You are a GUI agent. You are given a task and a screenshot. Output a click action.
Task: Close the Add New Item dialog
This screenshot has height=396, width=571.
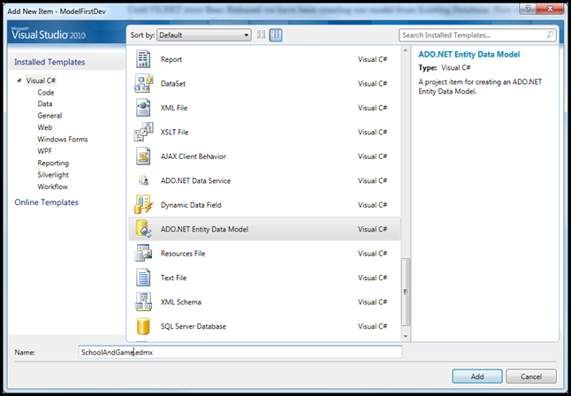click(551, 8)
